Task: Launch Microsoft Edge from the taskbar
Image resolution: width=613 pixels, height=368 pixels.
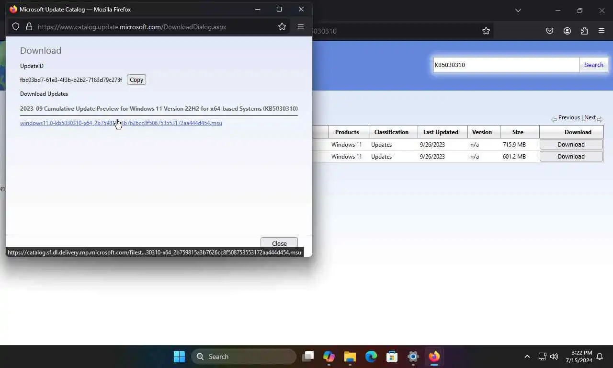Action: [371, 356]
